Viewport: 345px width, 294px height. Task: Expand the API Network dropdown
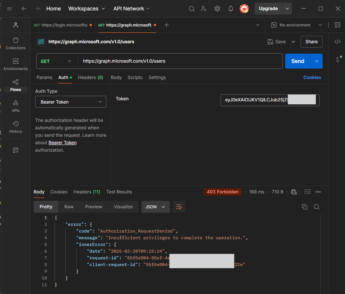(x=131, y=9)
